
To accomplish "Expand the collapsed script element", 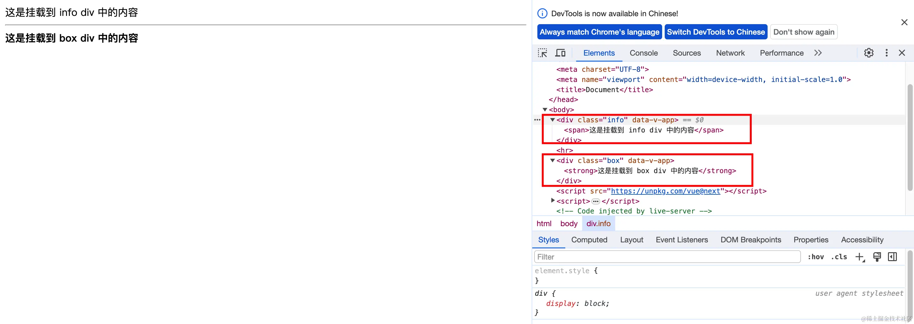I will pos(553,201).
